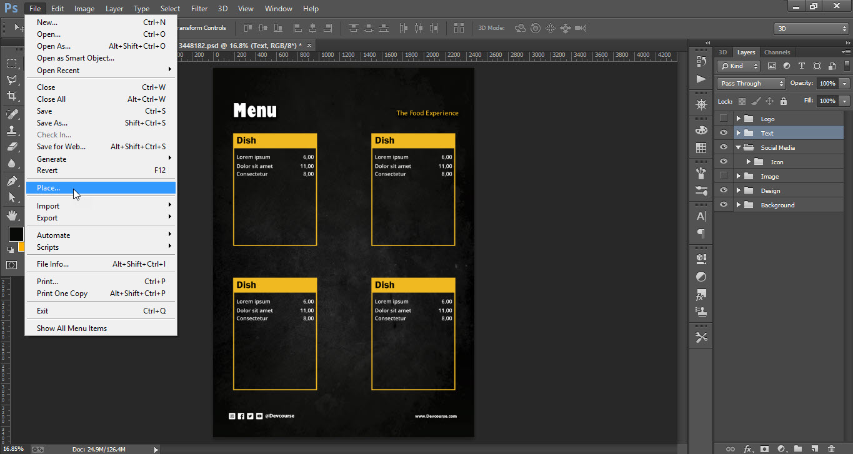
Task: Open the new adjustment layer icon
Action: (x=782, y=448)
